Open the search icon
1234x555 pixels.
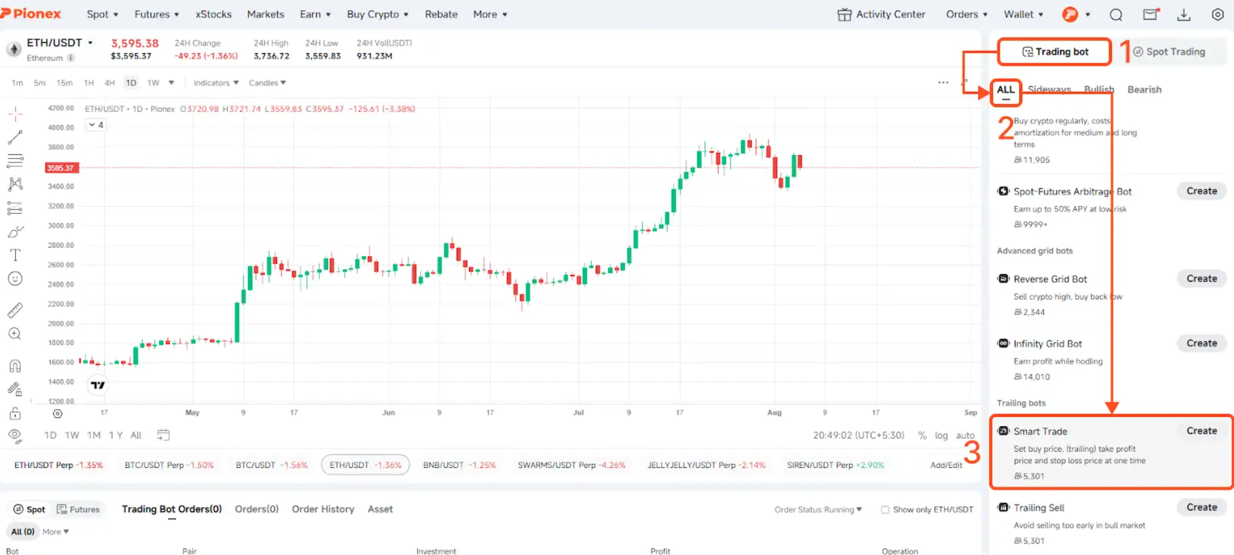tap(1116, 14)
